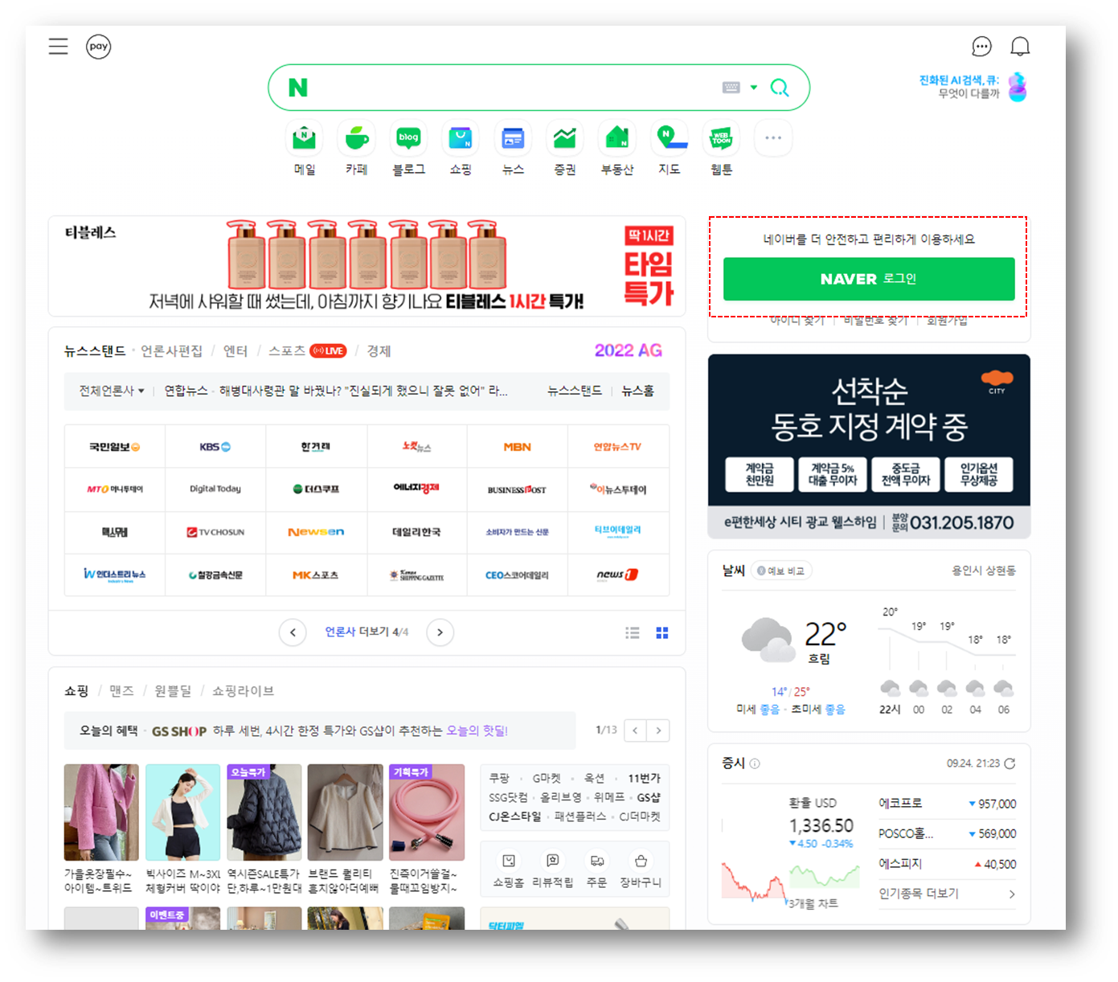Open the TV CHOSUN press logo

click(x=215, y=532)
